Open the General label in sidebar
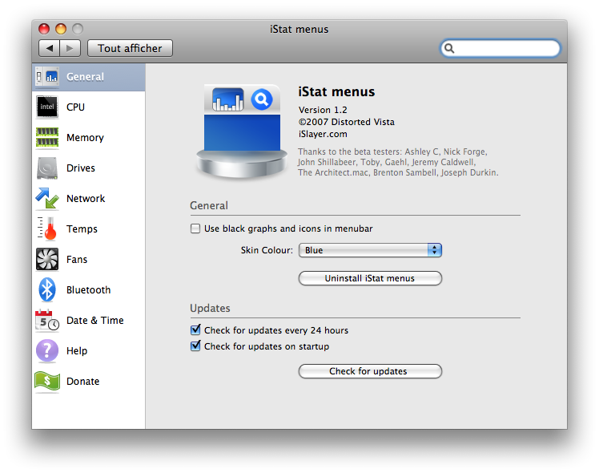This screenshot has width=599, height=473. click(85, 77)
